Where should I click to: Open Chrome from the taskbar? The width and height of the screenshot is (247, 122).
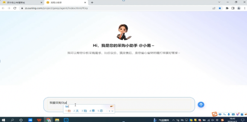48,120
